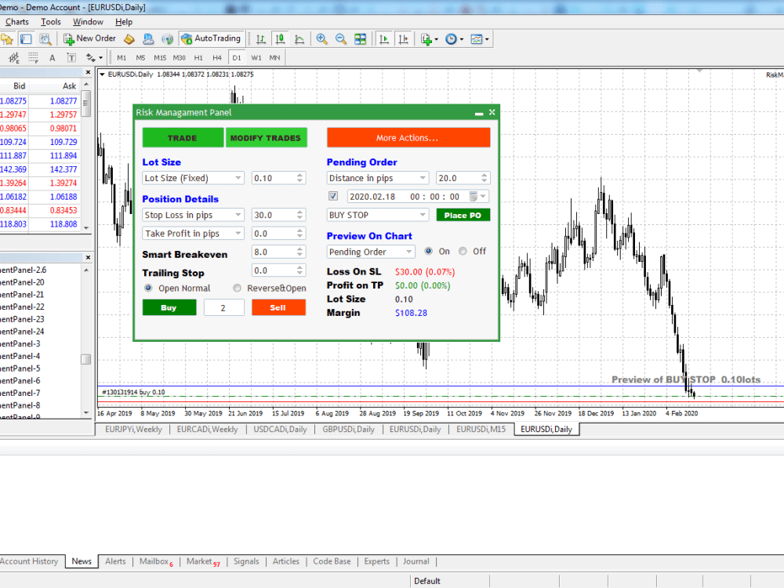This screenshot has width=784, height=588.
Task: Select M15 timeframe
Action: (160, 58)
